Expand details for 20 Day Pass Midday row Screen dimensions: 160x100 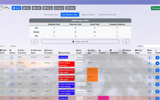tap(157, 58)
